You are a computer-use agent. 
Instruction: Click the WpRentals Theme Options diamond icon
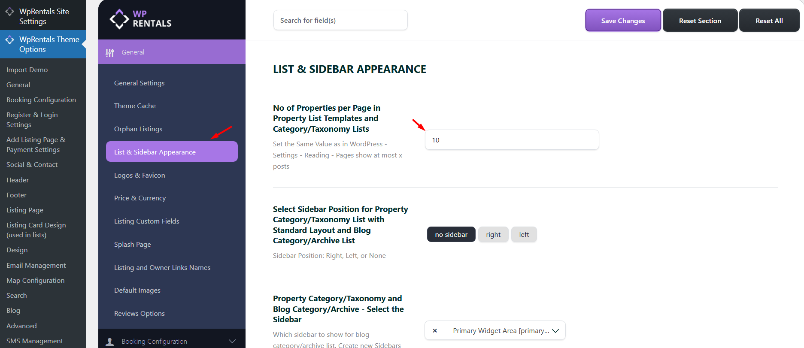9,40
